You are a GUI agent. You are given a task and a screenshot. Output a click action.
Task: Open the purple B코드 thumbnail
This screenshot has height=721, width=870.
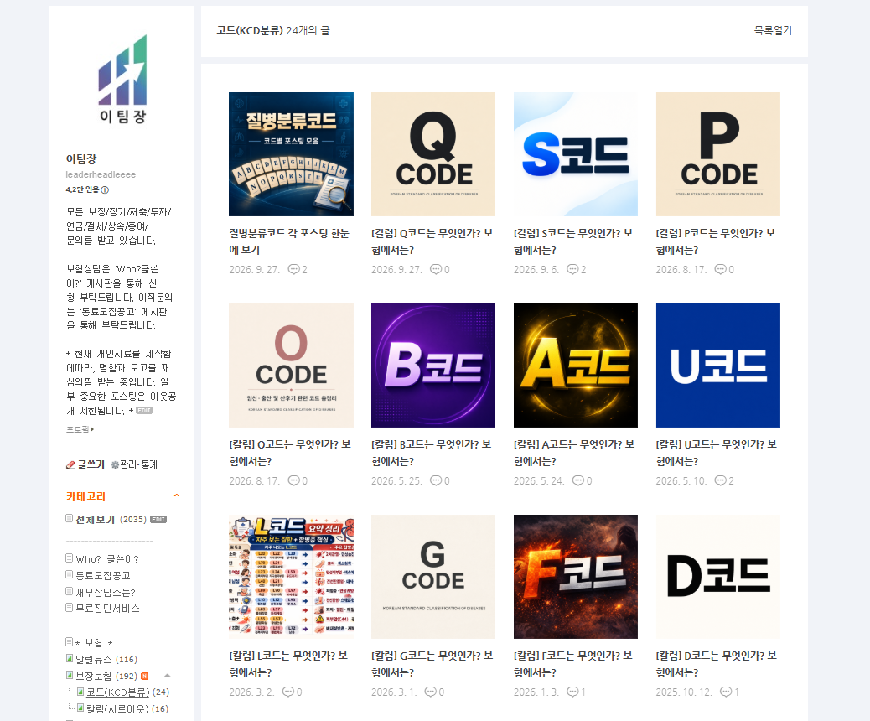pyautogui.click(x=432, y=366)
